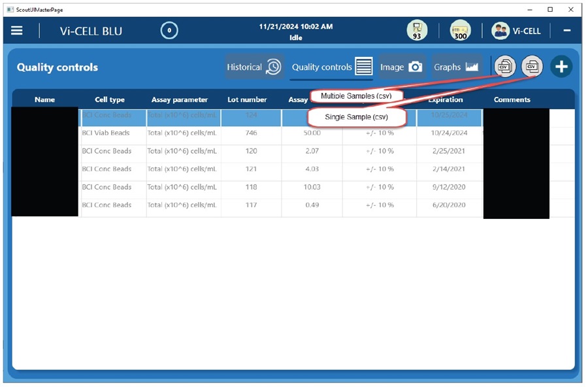Open the tube tray status icon showing 300
This screenshot has width=588, height=387.
tap(460, 31)
